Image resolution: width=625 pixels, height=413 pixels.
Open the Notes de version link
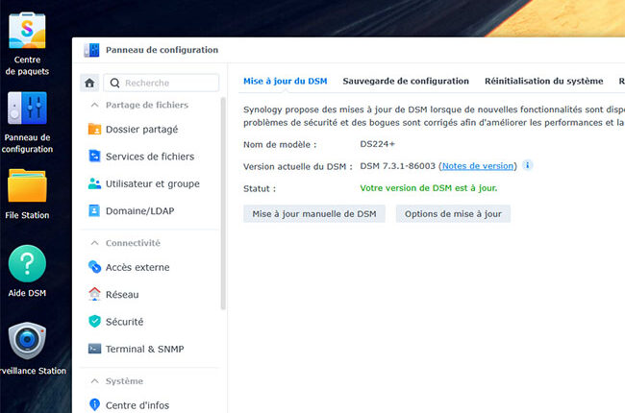click(x=478, y=166)
